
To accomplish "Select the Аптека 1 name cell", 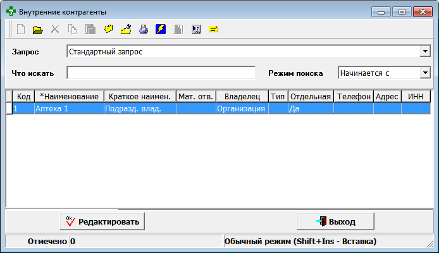I will [x=69, y=108].
